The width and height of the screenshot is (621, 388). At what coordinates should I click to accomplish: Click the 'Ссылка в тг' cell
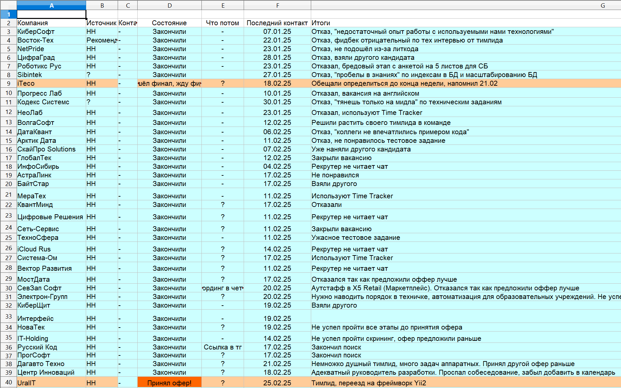(222, 347)
